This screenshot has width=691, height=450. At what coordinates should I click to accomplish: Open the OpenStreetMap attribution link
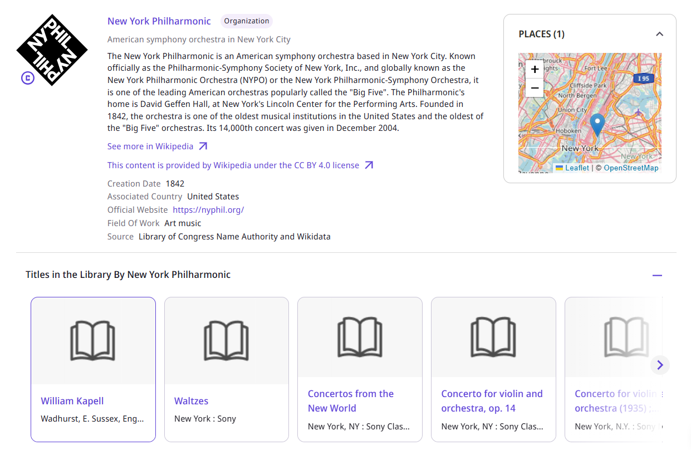coord(631,168)
